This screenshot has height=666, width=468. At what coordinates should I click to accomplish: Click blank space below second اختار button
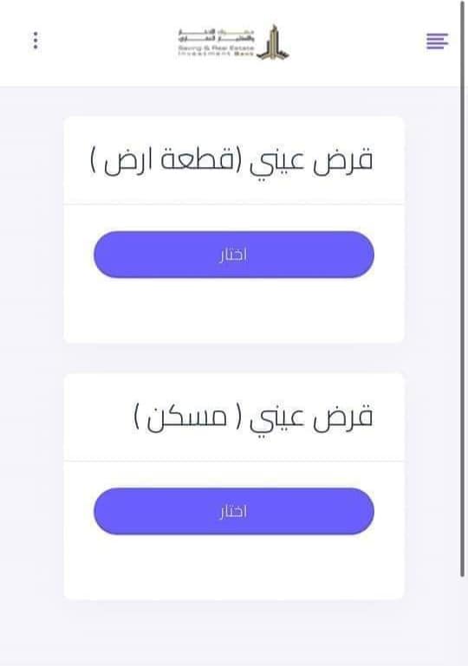(234, 567)
